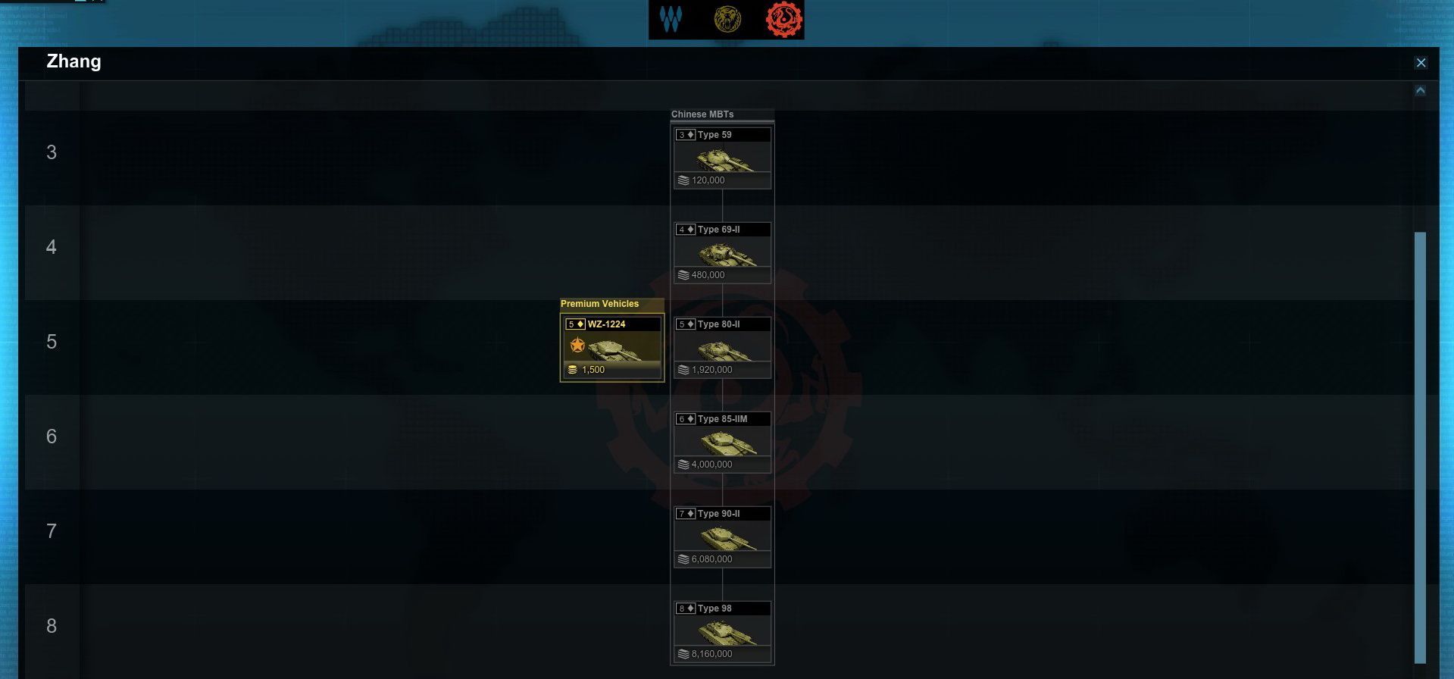This screenshot has width=1454, height=679.
Task: Open the Type 59 tank card
Action: (x=722, y=158)
